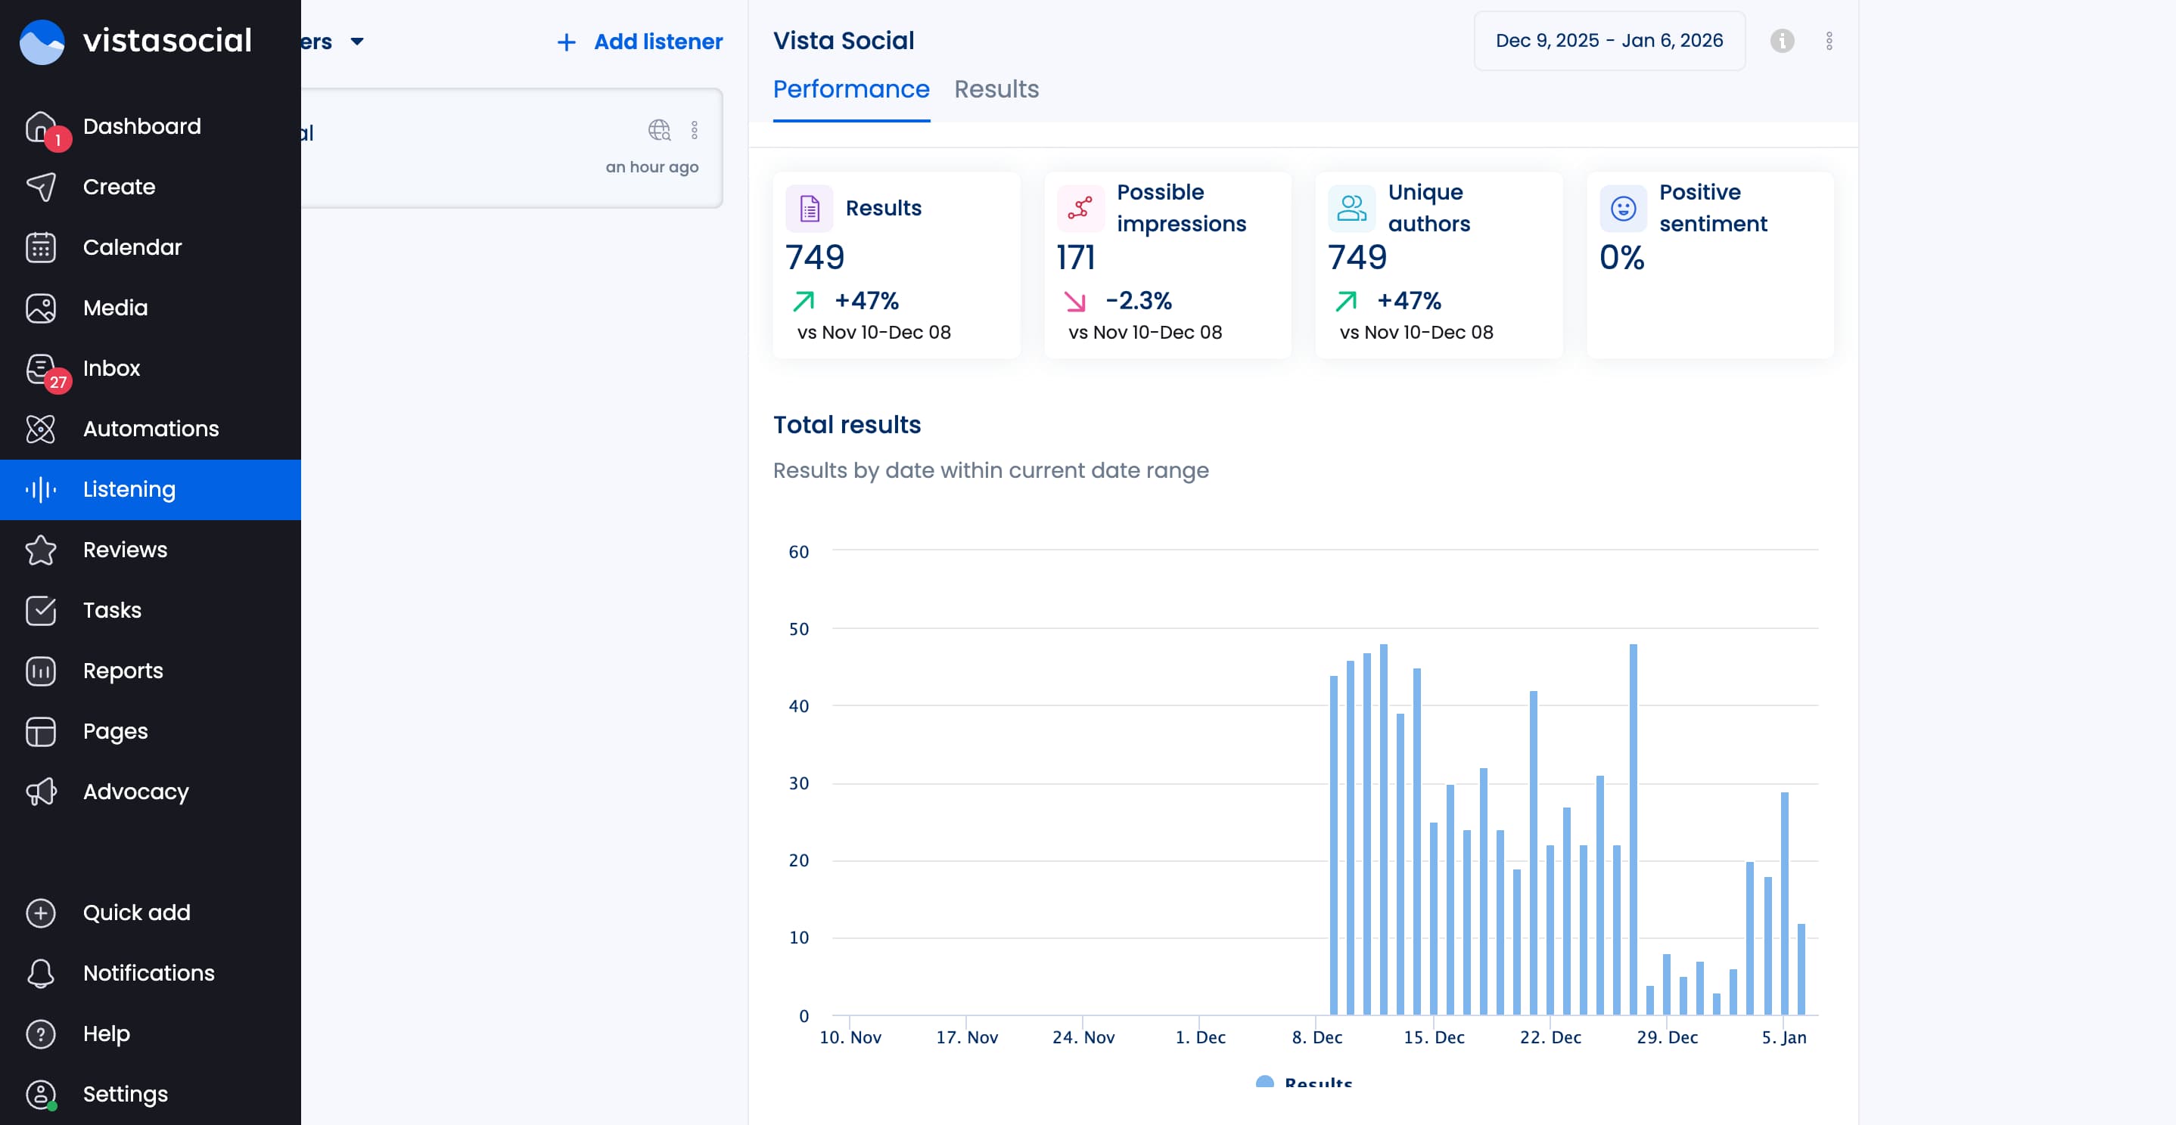
Task: Open the three-dot menu on the listener card
Action: point(695,130)
